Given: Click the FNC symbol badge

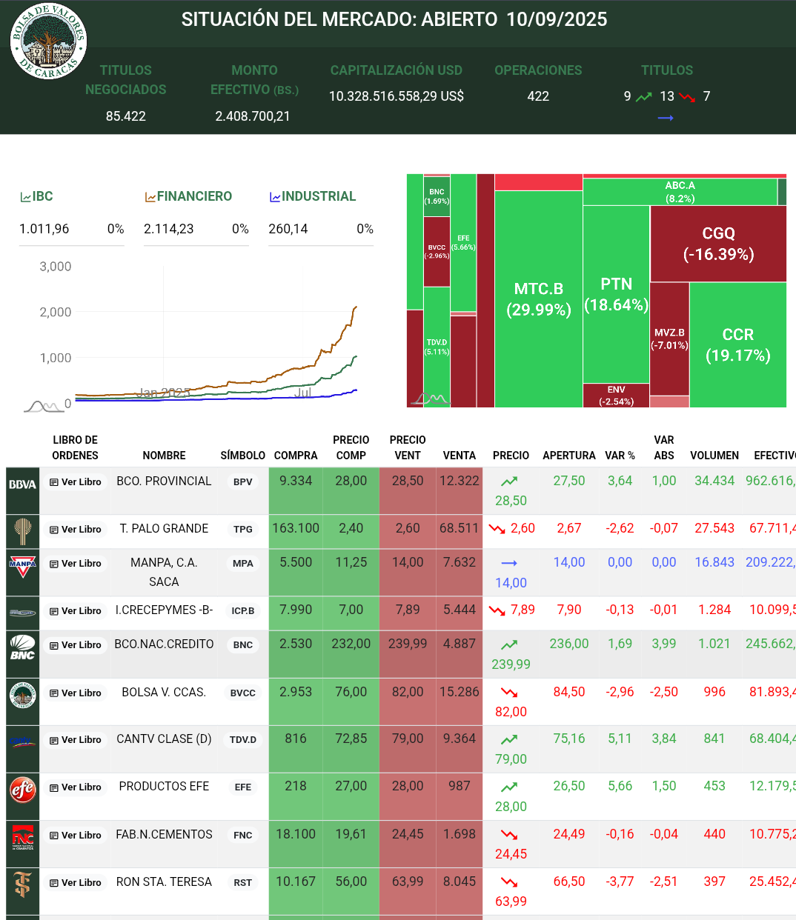Looking at the screenshot, I should [x=243, y=835].
